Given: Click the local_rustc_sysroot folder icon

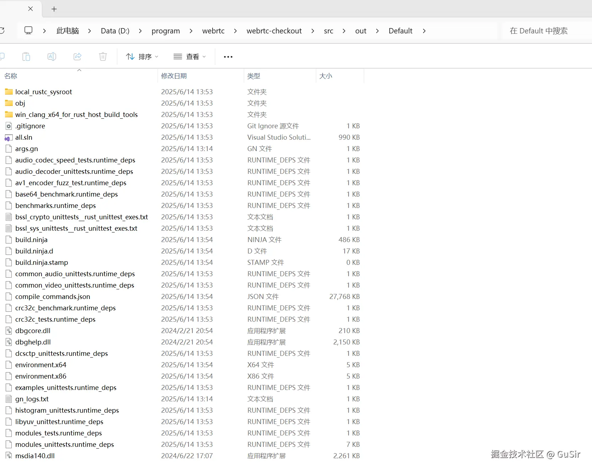Looking at the screenshot, I should coord(9,92).
